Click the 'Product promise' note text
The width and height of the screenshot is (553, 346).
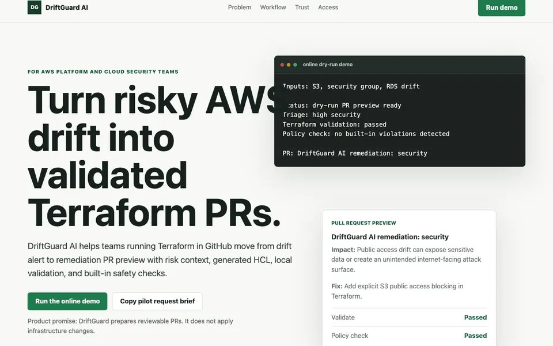pos(131,326)
